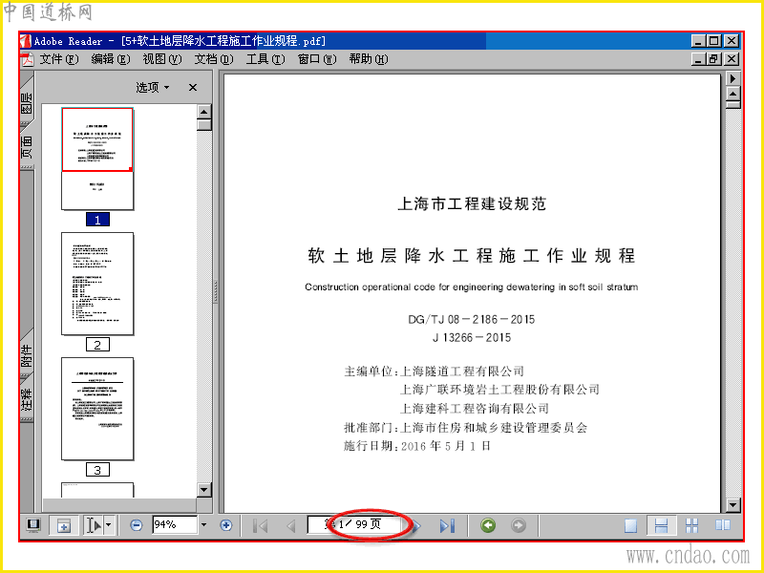Expand the 选项 options dropdown

pos(153,87)
